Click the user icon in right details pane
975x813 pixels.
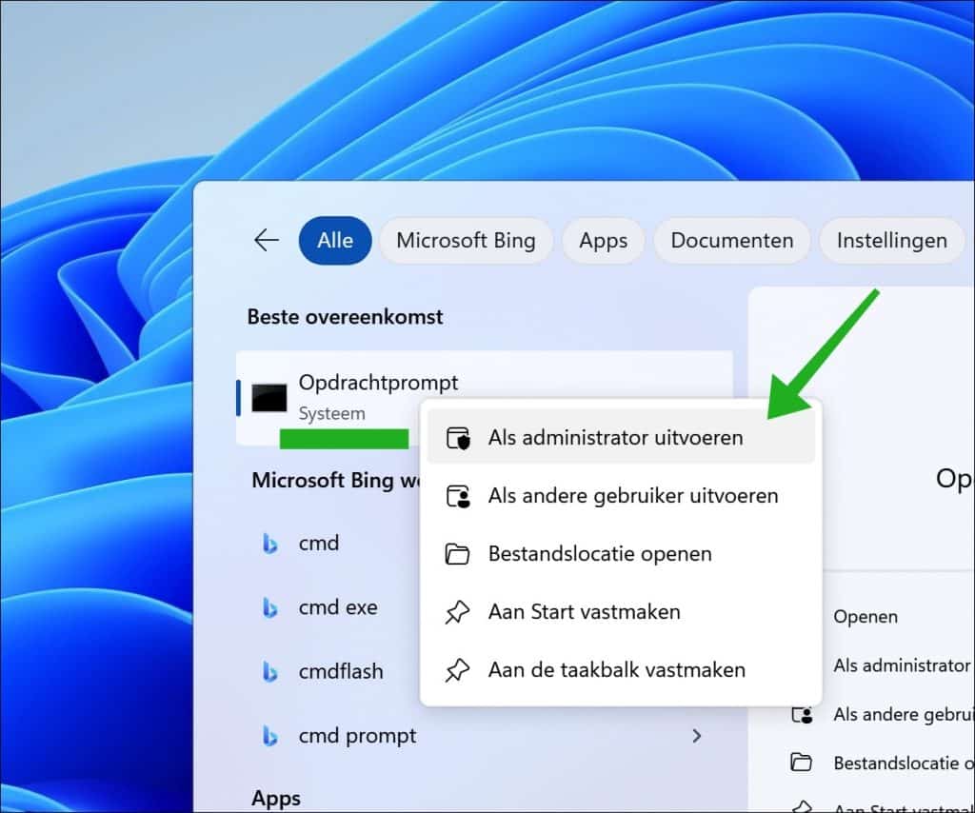(x=802, y=715)
